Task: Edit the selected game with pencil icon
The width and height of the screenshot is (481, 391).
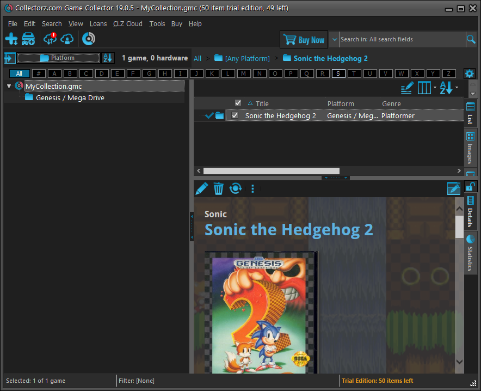Action: point(201,188)
